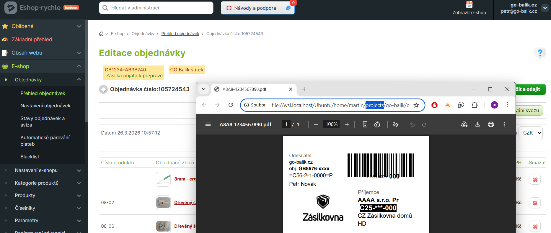Screen dimensions: 551x233
Task: Click Návody a podpora button
Action: point(252,8)
